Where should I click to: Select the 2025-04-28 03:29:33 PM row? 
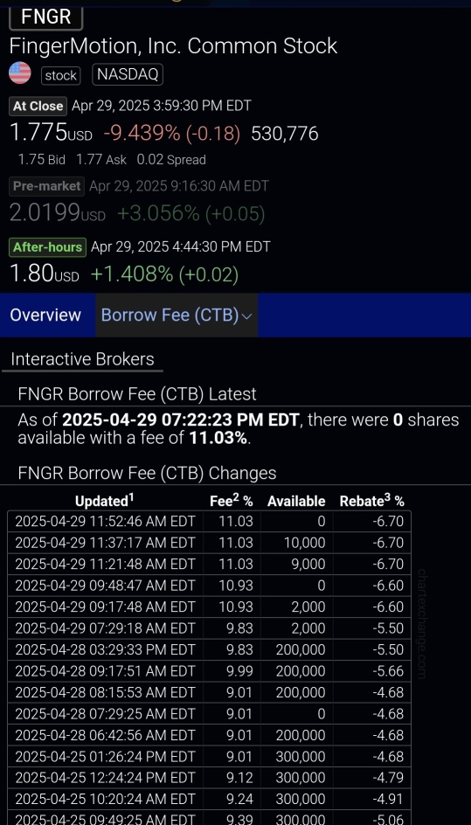tap(210, 650)
